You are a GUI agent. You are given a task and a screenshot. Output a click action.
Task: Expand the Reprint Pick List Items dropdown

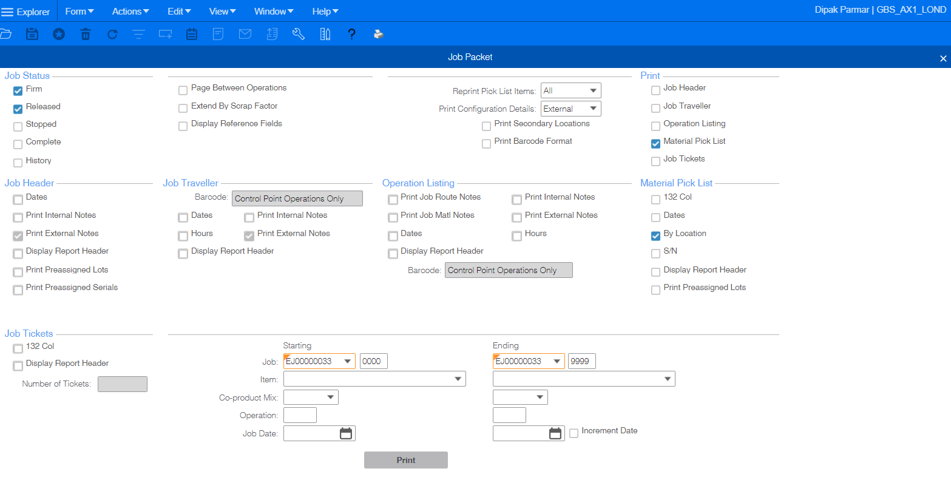click(x=593, y=91)
